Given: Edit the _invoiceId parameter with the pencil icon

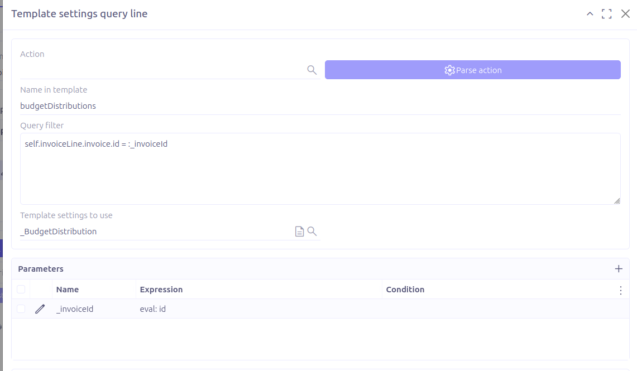Looking at the screenshot, I should point(40,309).
